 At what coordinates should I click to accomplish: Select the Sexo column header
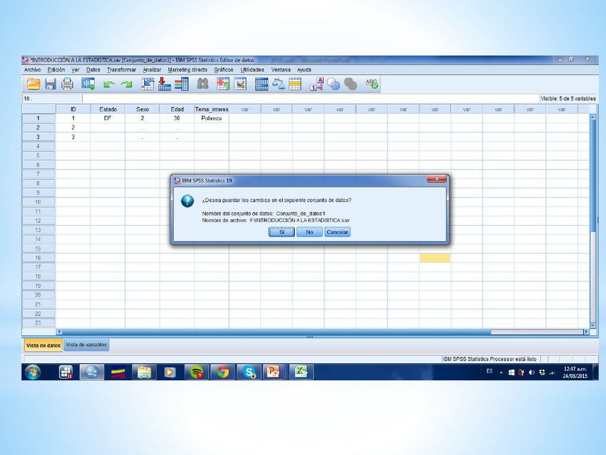pos(142,109)
